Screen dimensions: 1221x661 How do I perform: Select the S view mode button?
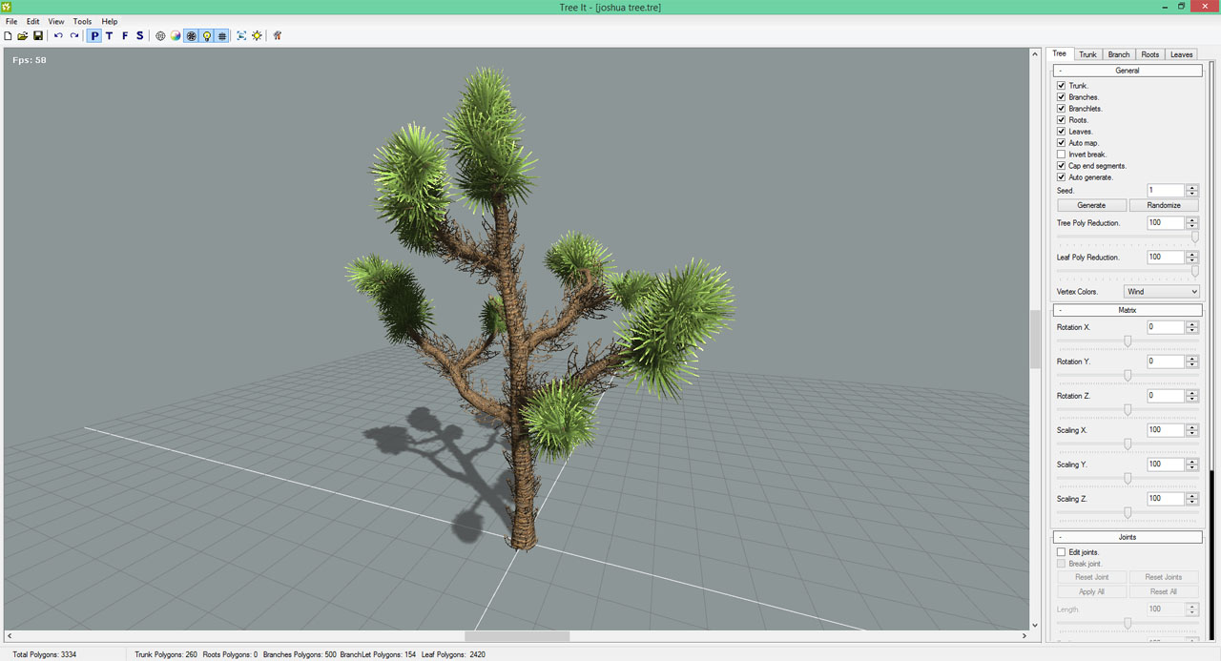point(139,36)
